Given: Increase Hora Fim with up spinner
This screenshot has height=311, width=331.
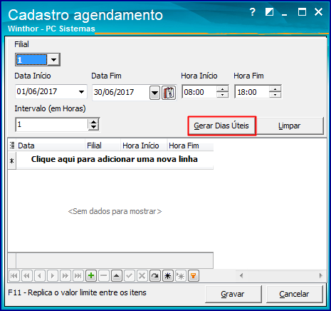Looking at the screenshot, I should pyautogui.click(x=275, y=89).
